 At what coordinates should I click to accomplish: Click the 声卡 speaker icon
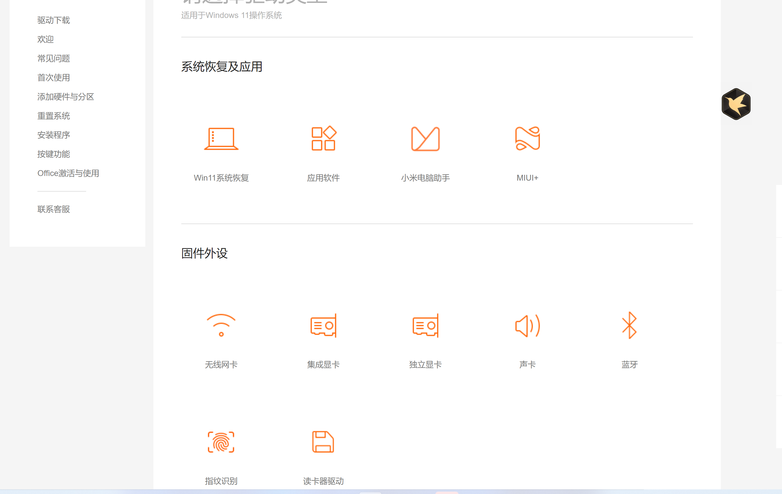tap(527, 326)
